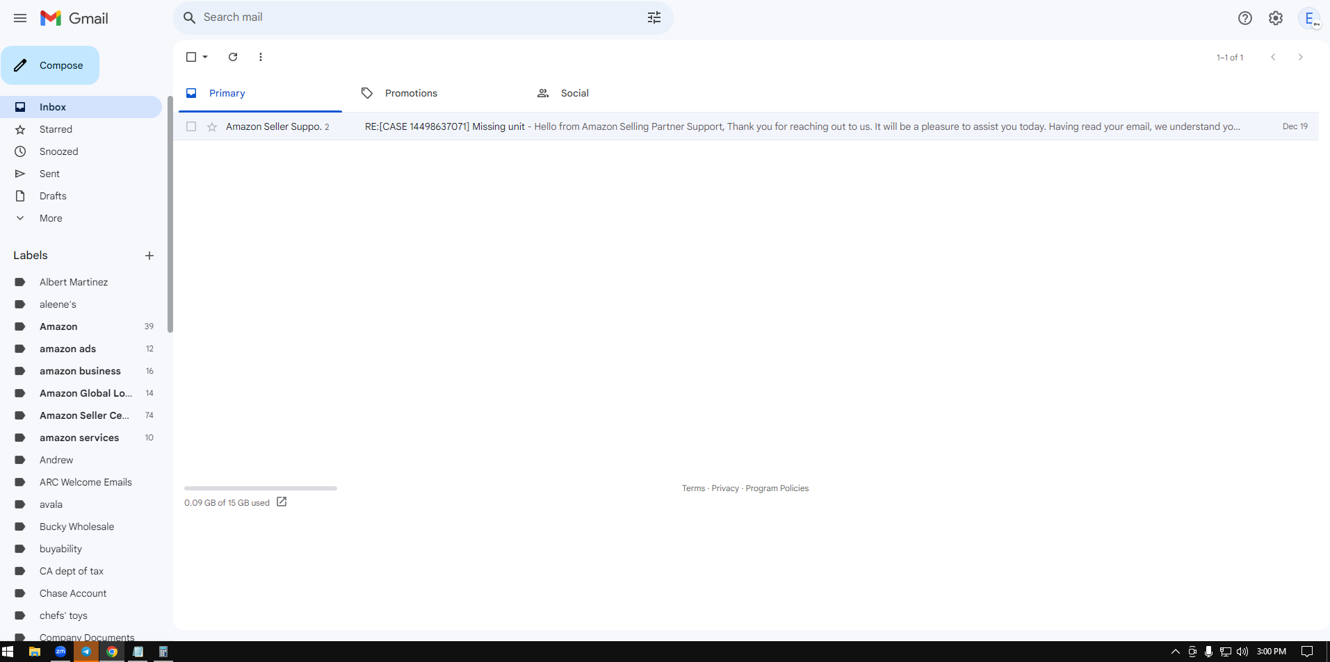The width and height of the screenshot is (1330, 662).
Task: Open the Starred folder
Action: [x=81, y=129]
